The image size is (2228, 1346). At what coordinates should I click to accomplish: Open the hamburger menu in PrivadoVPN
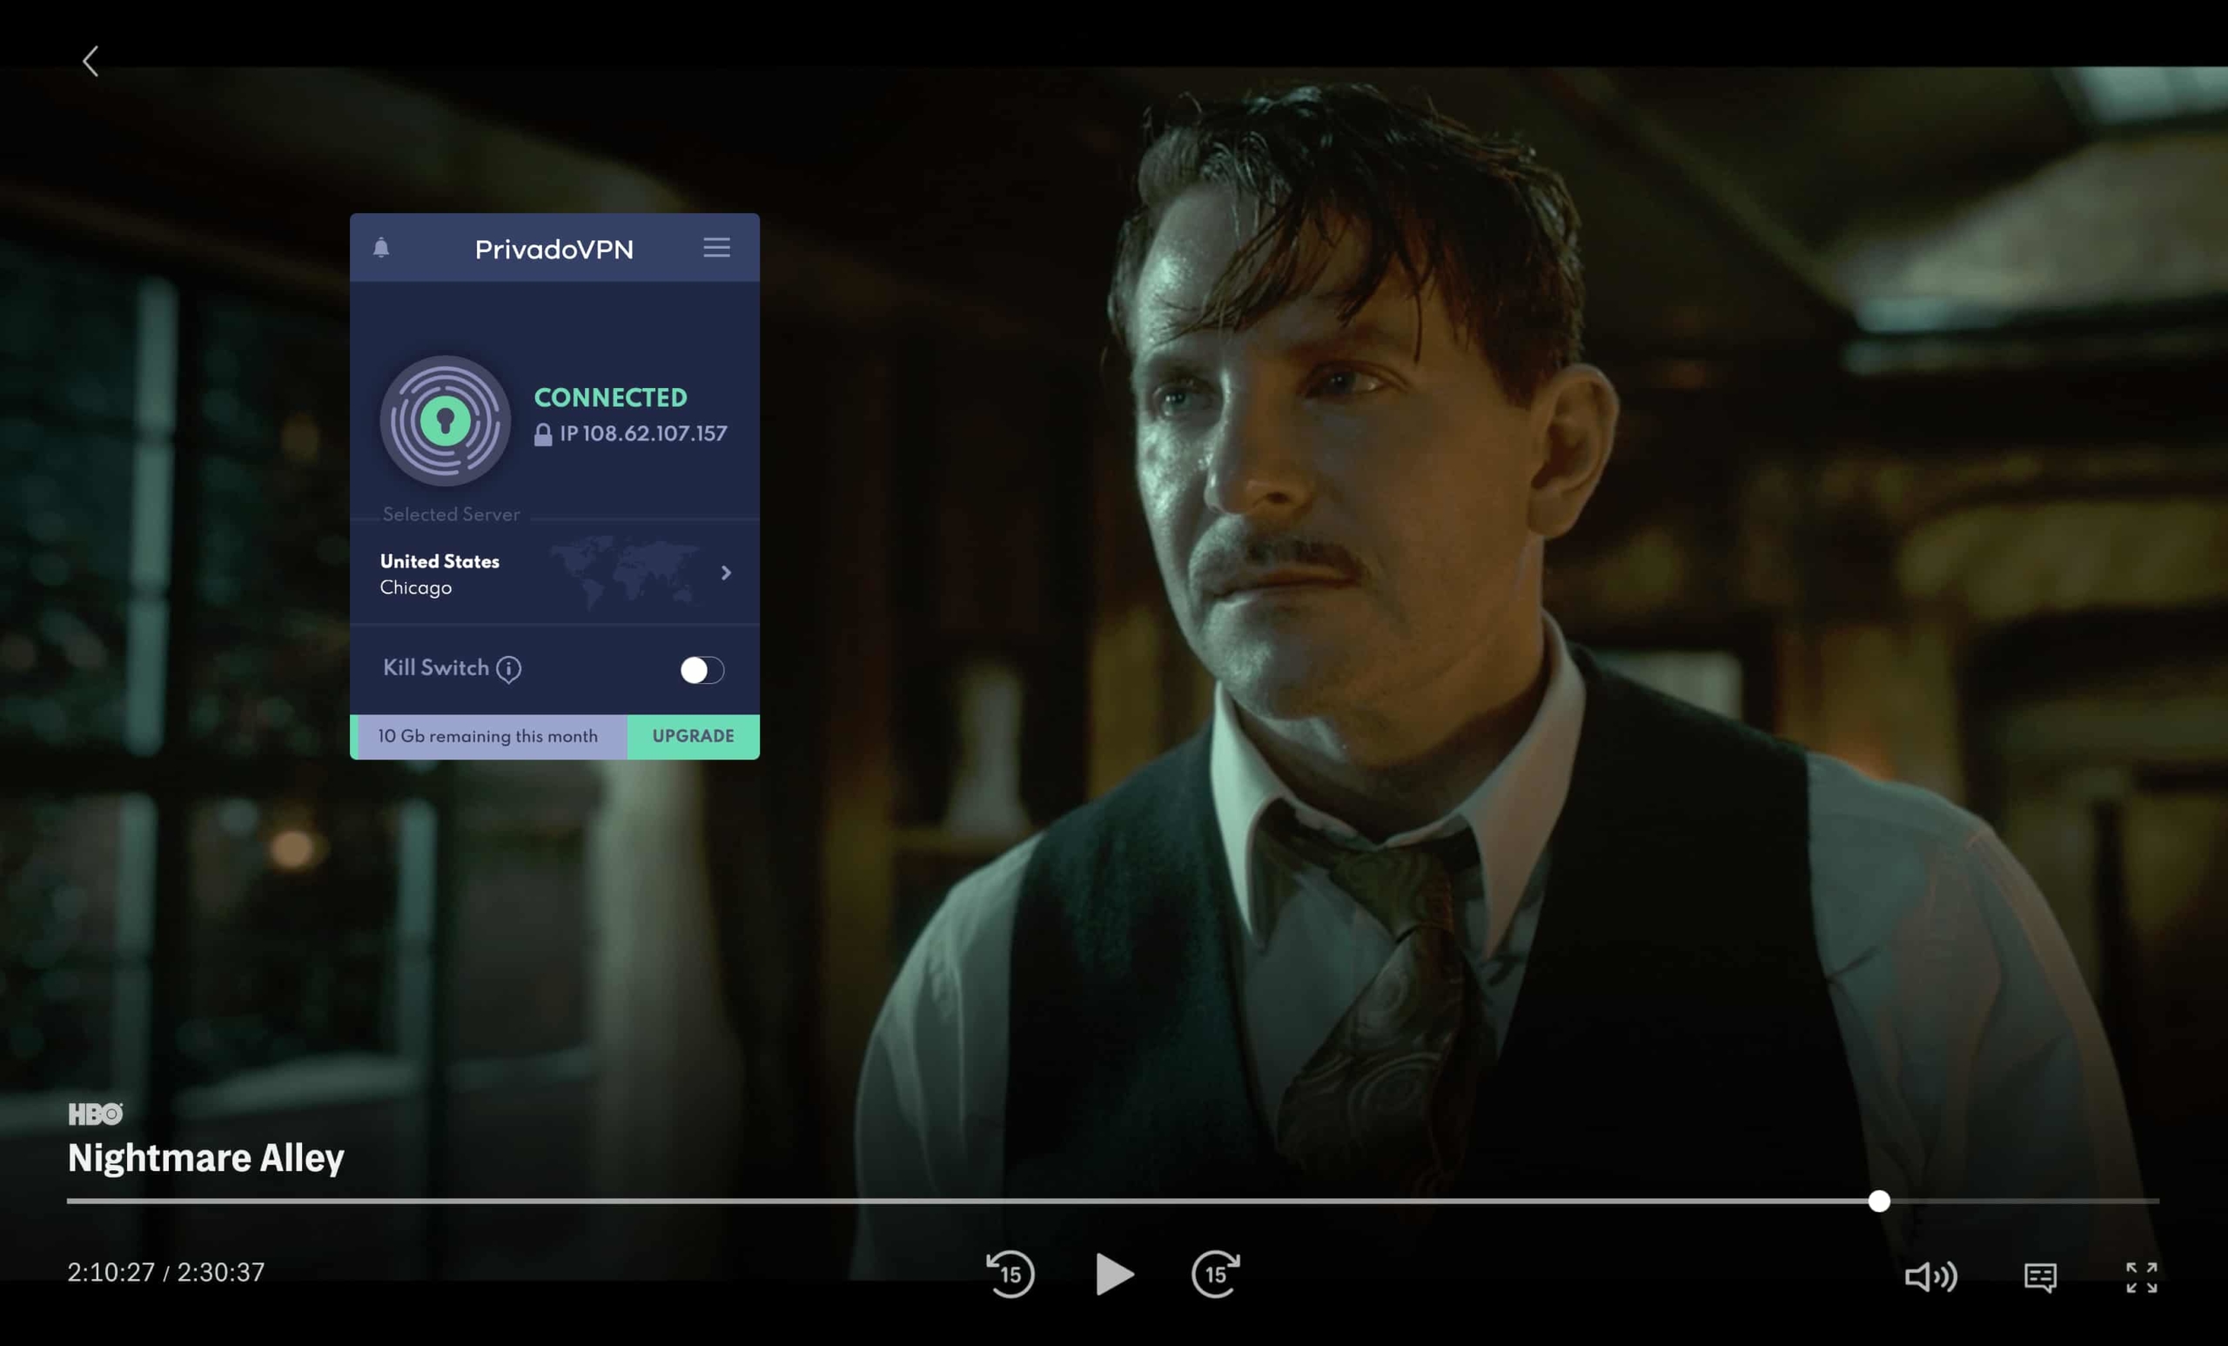click(x=718, y=248)
